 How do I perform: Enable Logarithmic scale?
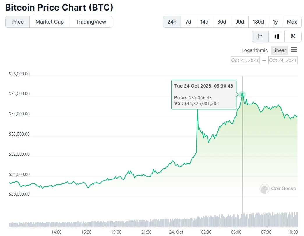pyautogui.click(x=254, y=50)
